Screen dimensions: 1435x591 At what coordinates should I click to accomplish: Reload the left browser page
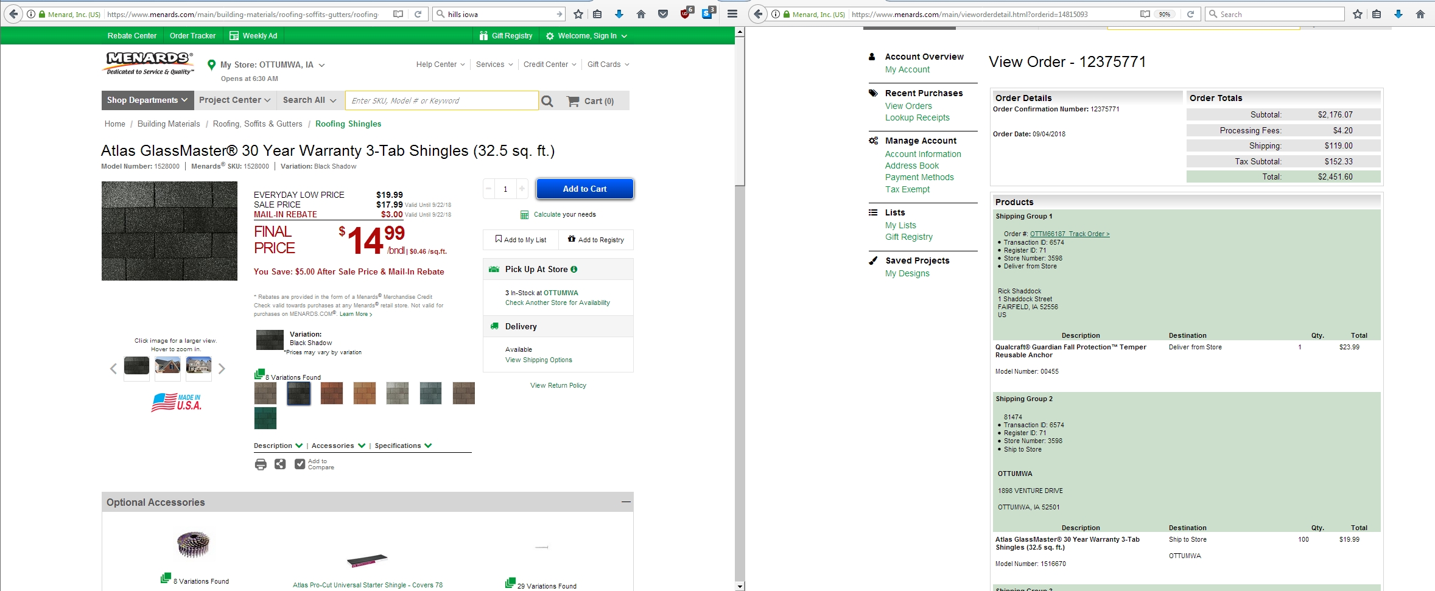tap(418, 14)
